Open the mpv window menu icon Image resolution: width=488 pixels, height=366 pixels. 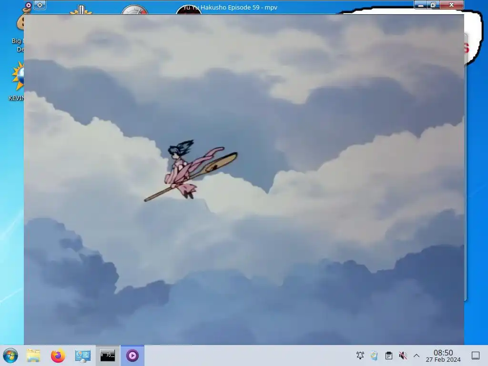[28, 5]
